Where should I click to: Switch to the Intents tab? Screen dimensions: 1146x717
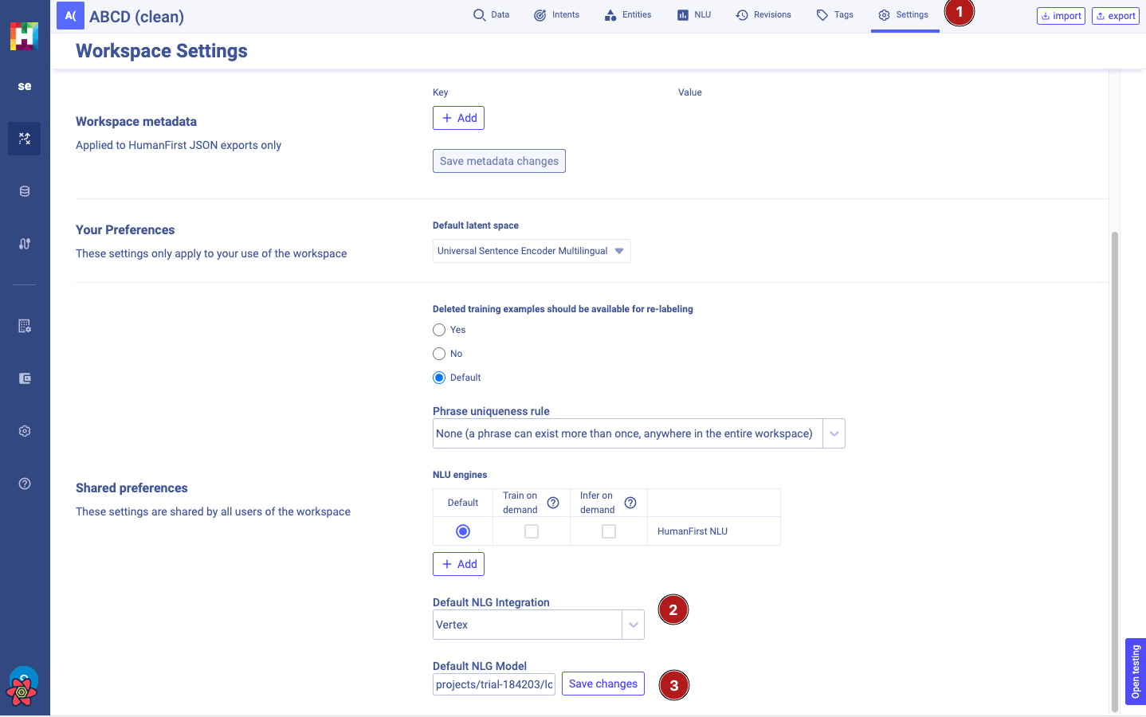pyautogui.click(x=556, y=15)
